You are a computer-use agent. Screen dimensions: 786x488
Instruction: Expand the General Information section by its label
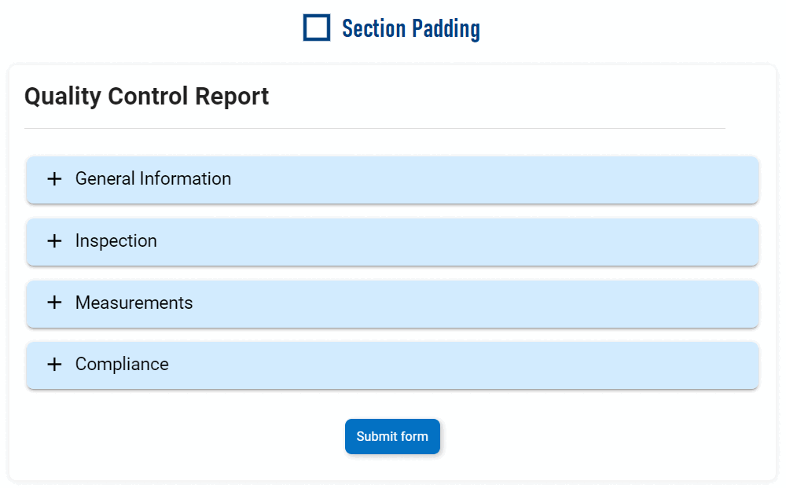(x=152, y=179)
